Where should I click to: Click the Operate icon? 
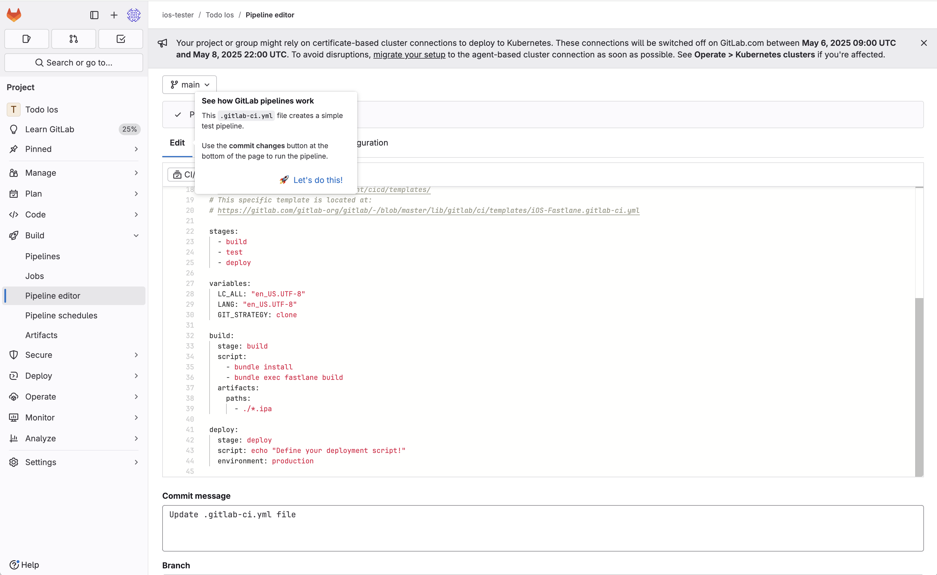[x=14, y=397]
